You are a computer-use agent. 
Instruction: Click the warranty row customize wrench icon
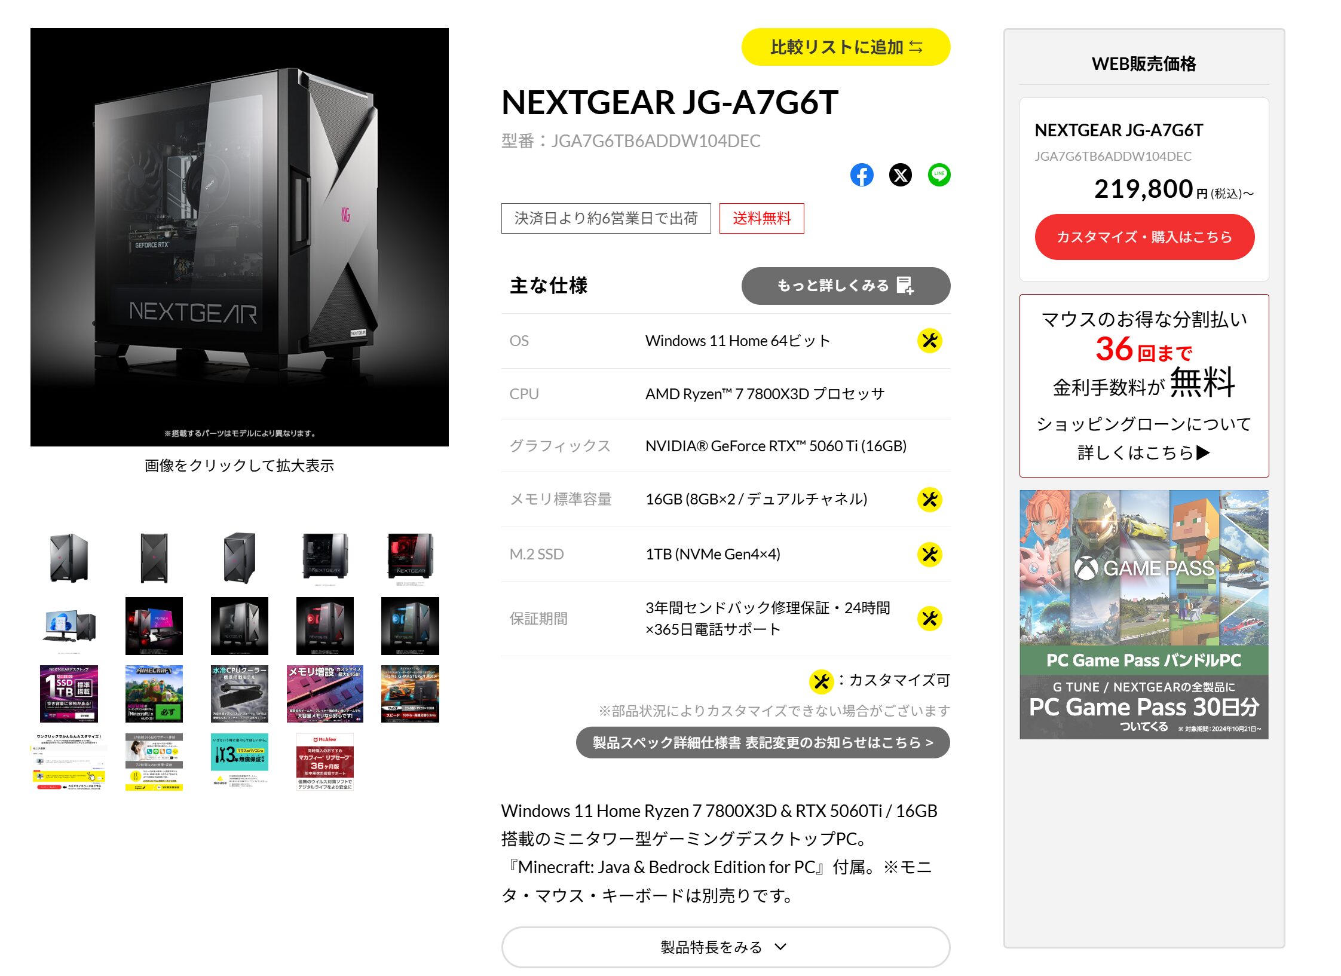coord(929,619)
